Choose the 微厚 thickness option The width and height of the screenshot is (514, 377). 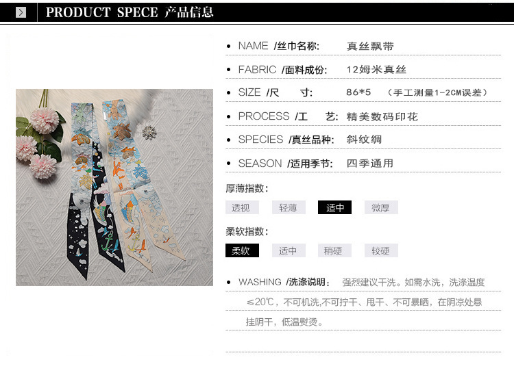[x=381, y=207]
